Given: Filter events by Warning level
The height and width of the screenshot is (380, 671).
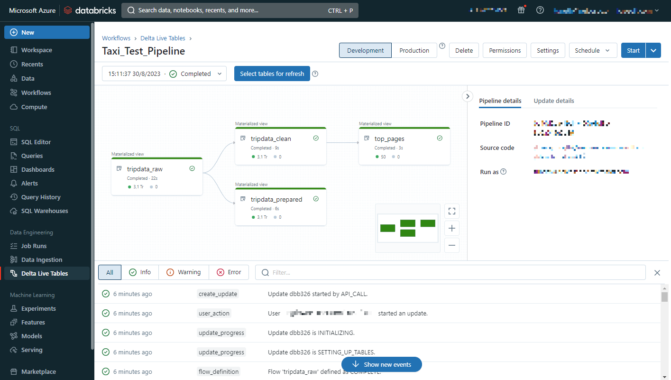Looking at the screenshot, I should (x=184, y=272).
